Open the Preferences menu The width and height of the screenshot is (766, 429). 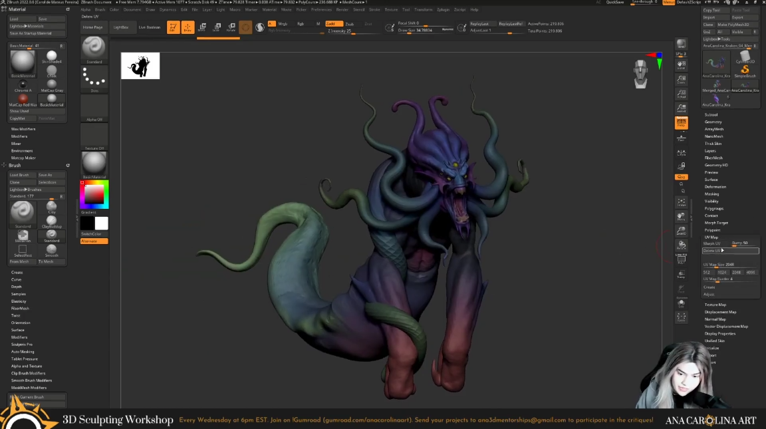click(x=321, y=9)
